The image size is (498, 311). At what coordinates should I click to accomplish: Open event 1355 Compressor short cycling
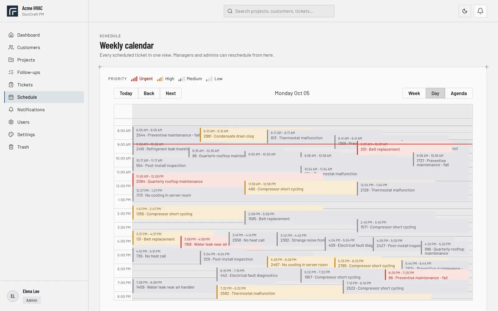pyautogui.click(x=188, y=213)
